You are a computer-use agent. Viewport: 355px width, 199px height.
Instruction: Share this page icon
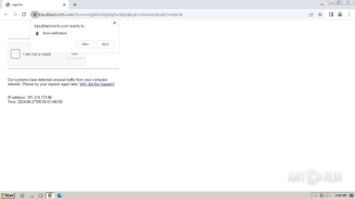311,14
